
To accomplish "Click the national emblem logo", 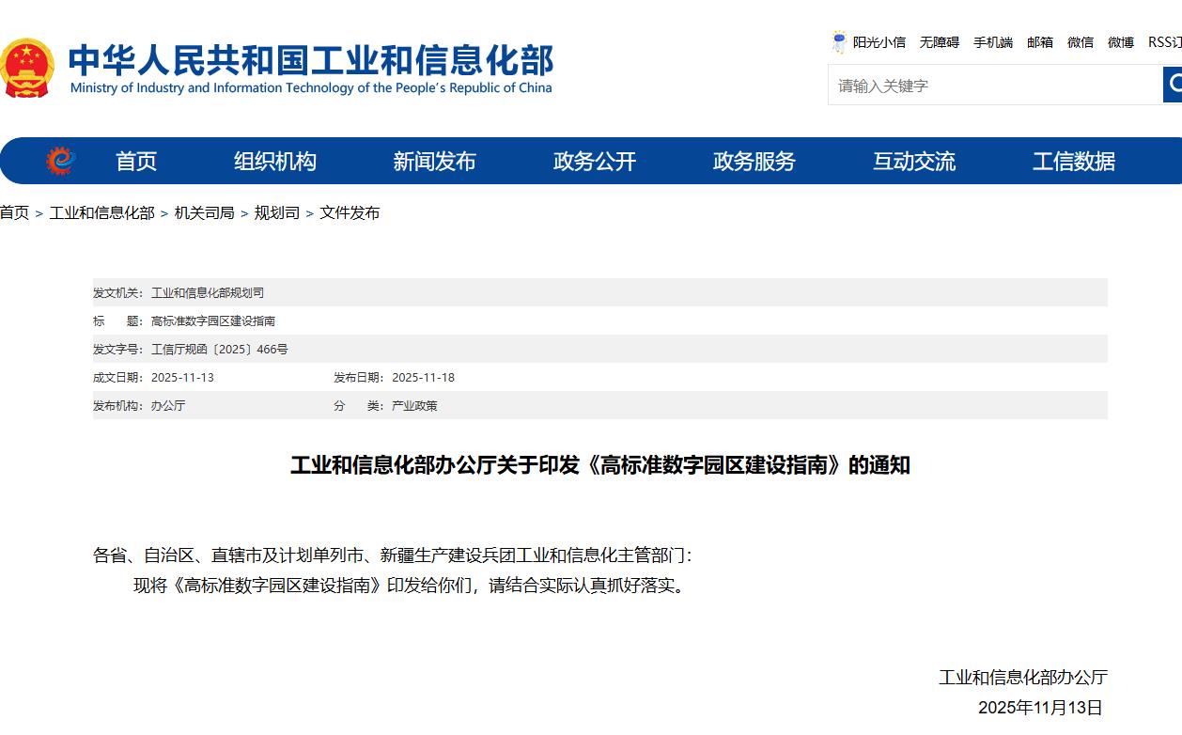I will tap(27, 68).
